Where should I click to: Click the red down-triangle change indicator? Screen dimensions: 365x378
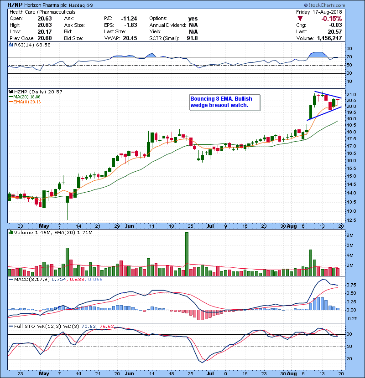(x=300, y=19)
